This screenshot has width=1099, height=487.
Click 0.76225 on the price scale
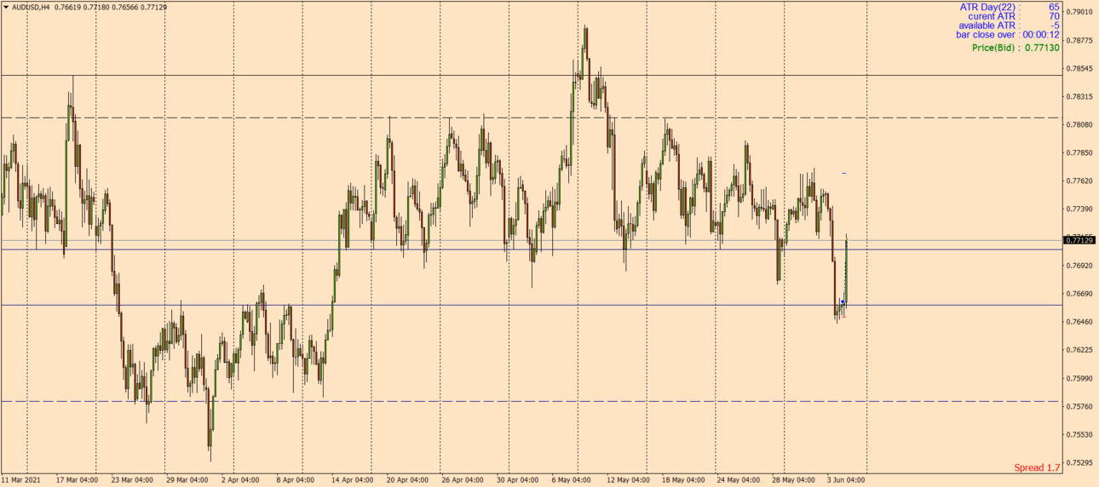(1079, 350)
